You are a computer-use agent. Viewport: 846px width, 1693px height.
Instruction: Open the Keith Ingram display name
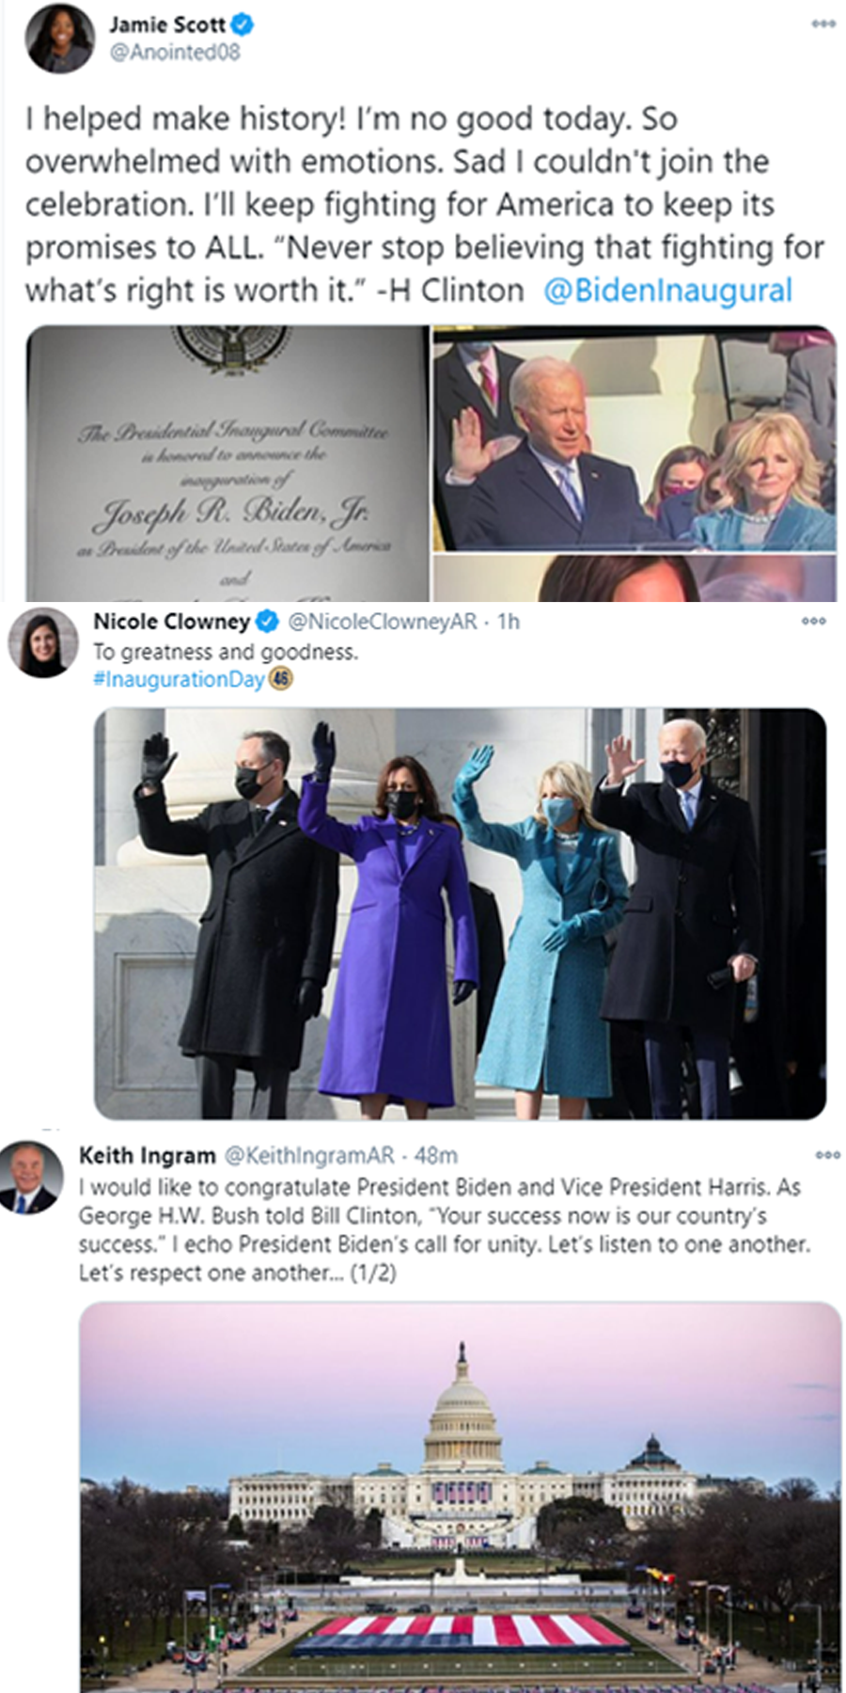148,1155
